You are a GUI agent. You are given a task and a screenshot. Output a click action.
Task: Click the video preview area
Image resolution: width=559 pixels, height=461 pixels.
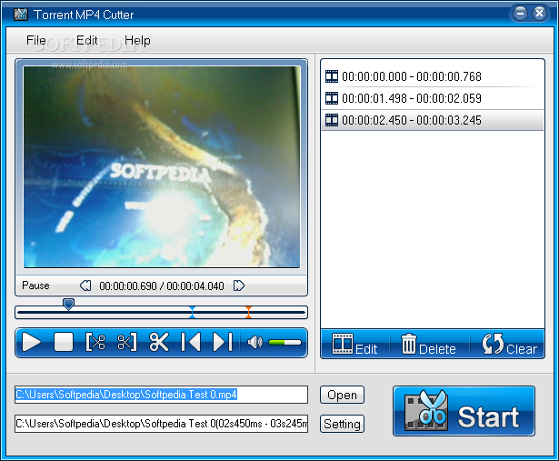[162, 167]
